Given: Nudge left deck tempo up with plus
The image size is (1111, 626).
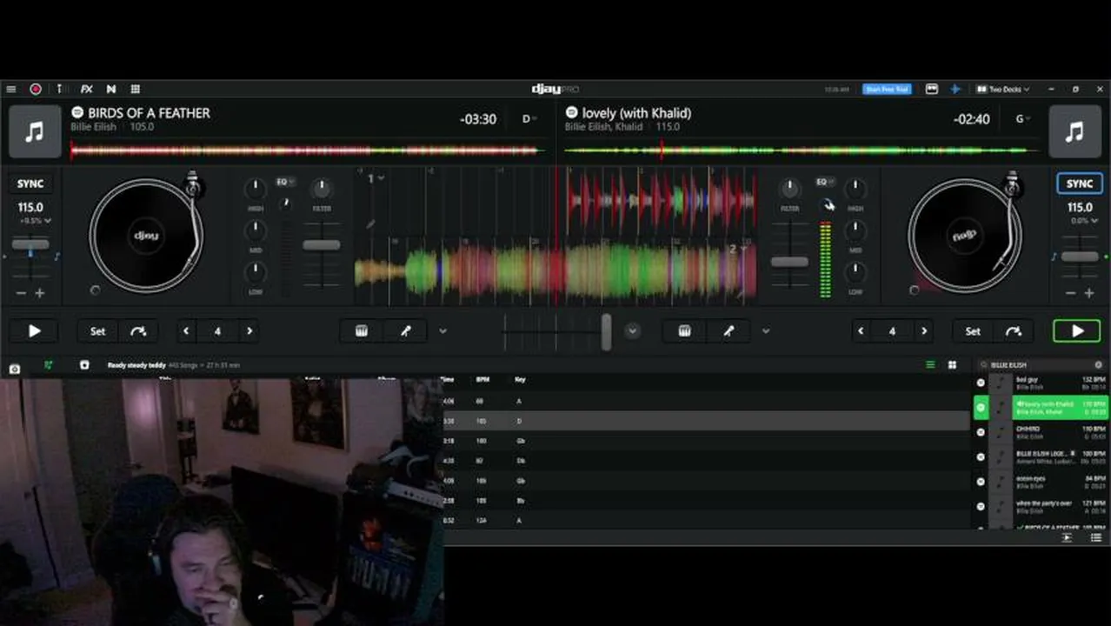Looking at the screenshot, I should click(40, 294).
